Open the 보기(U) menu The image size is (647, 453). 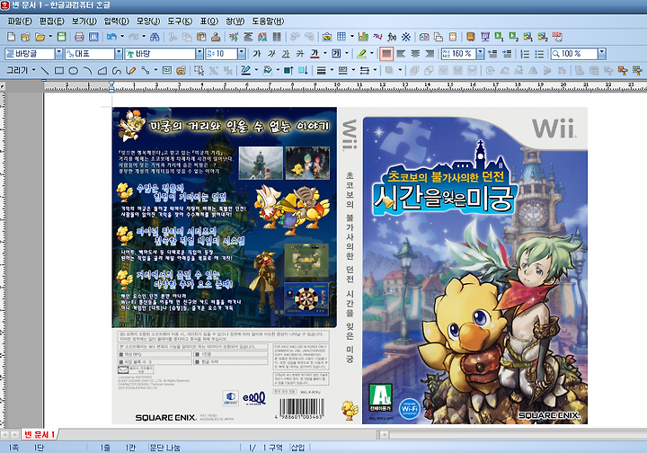point(84,21)
